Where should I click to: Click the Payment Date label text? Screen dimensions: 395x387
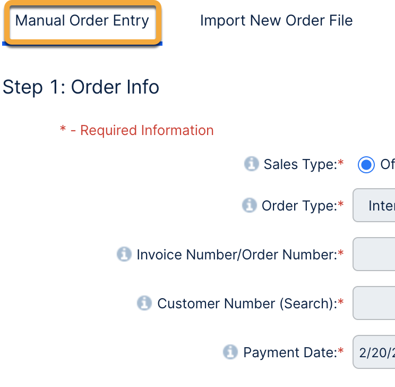pyautogui.click(x=290, y=352)
